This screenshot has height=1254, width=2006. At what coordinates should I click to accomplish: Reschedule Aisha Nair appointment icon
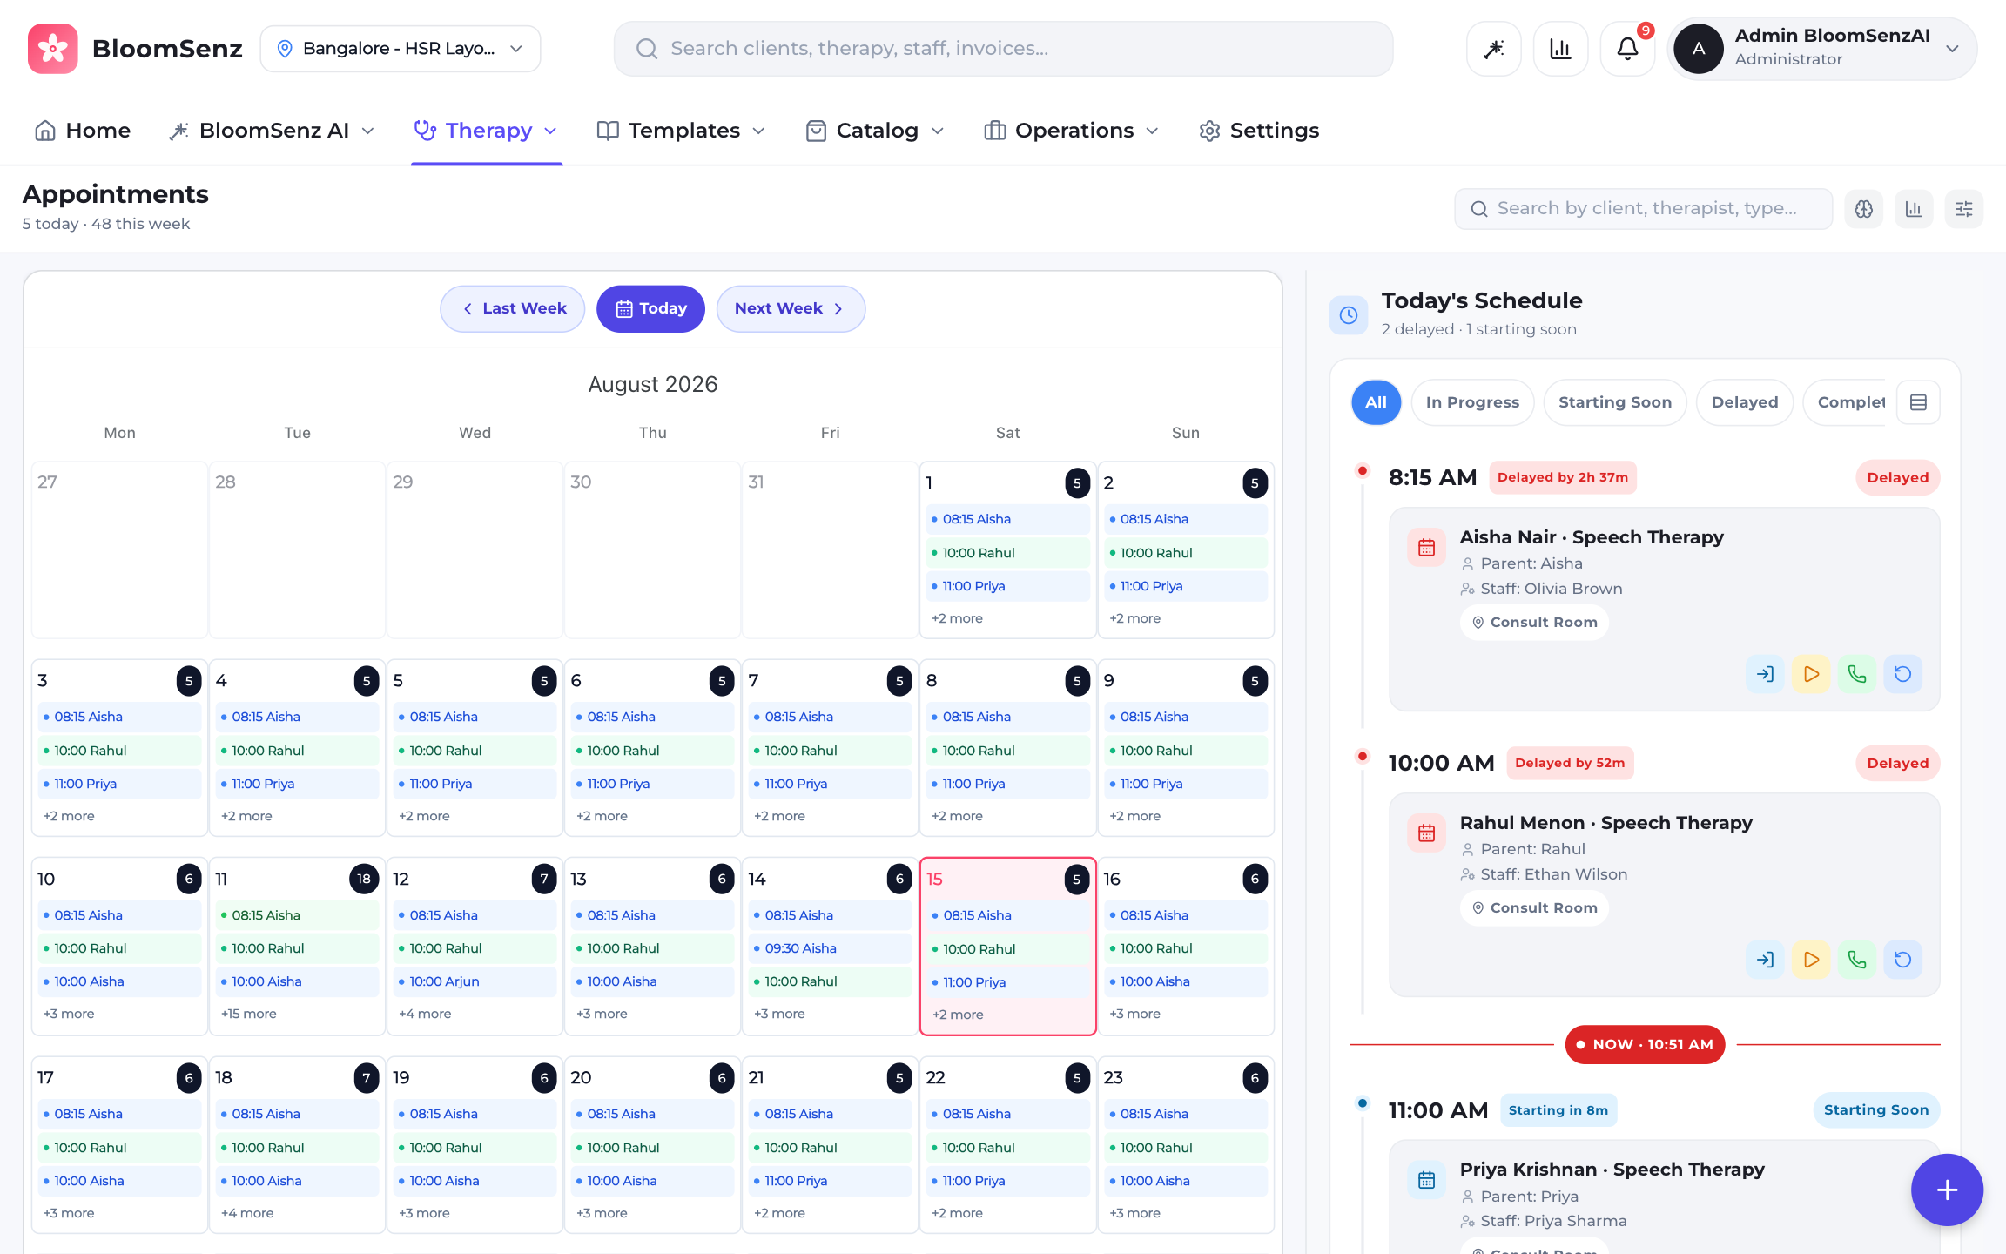[1902, 674]
